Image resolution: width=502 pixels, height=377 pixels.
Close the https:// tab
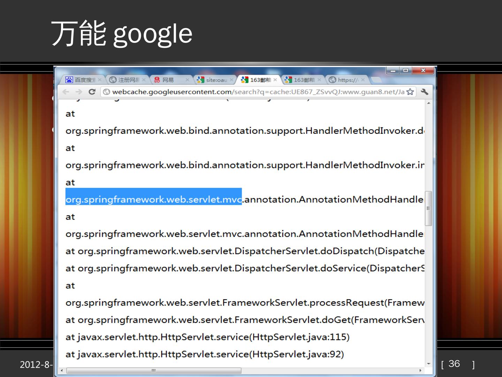[x=363, y=80]
